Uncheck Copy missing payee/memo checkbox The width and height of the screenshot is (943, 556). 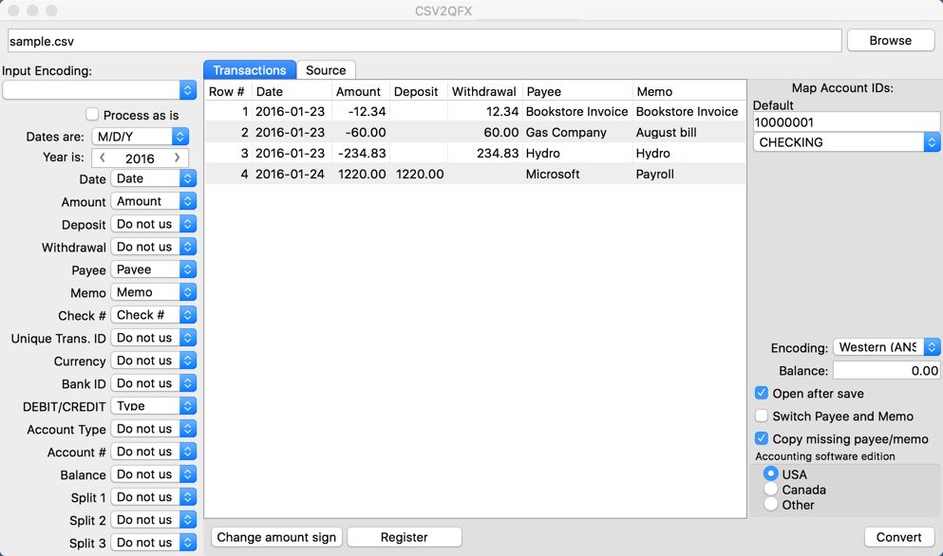pyautogui.click(x=762, y=438)
